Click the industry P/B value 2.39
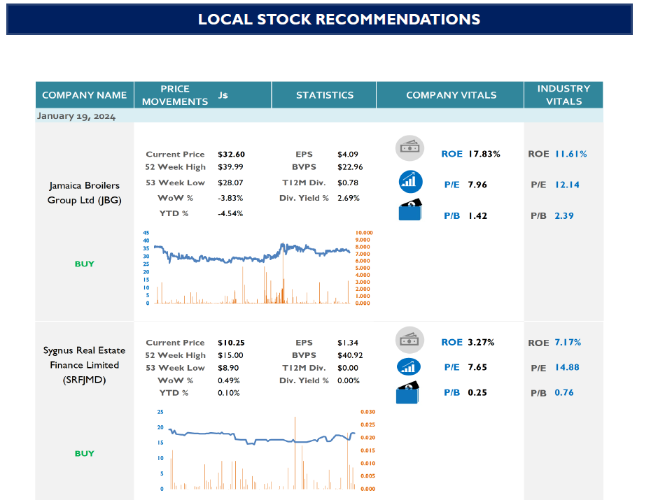This screenshot has height=500, width=651. point(564,215)
